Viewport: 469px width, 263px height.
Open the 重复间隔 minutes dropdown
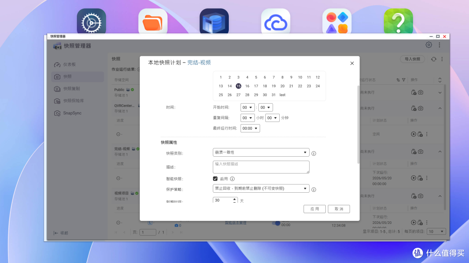(x=272, y=118)
